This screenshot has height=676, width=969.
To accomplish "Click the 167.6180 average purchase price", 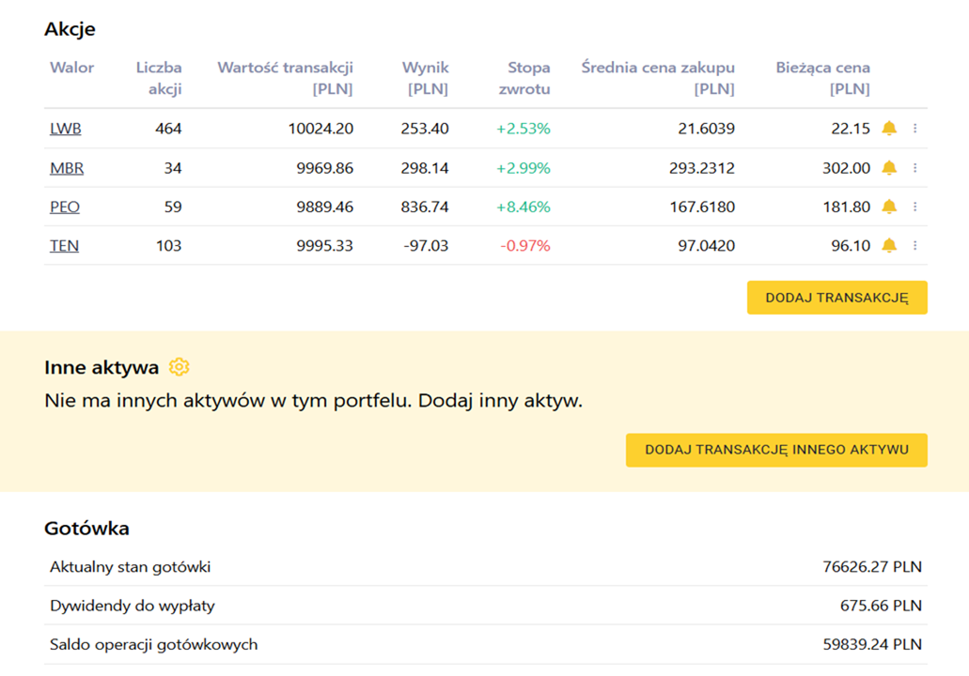I will click(x=703, y=207).
